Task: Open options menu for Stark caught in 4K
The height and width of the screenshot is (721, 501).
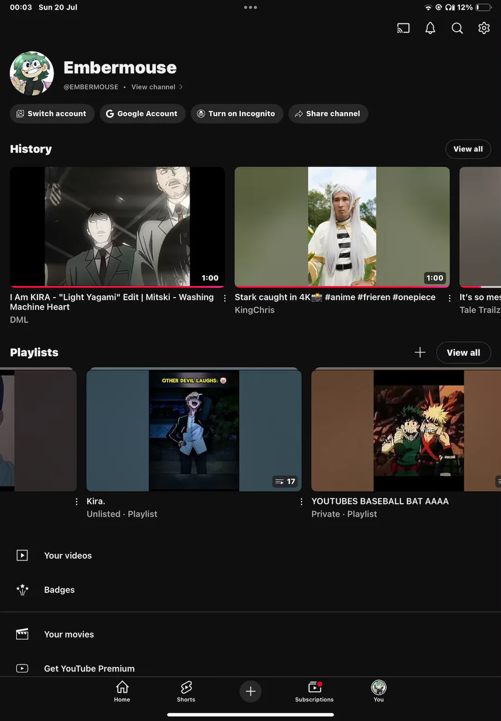Action: tap(450, 298)
